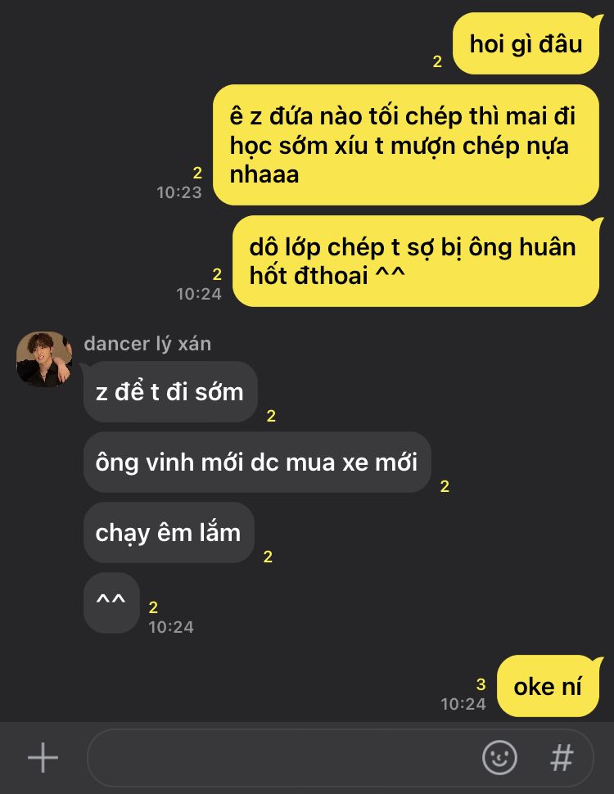Tap the hashtag search icon
This screenshot has width=614, height=794.
coord(562,757)
